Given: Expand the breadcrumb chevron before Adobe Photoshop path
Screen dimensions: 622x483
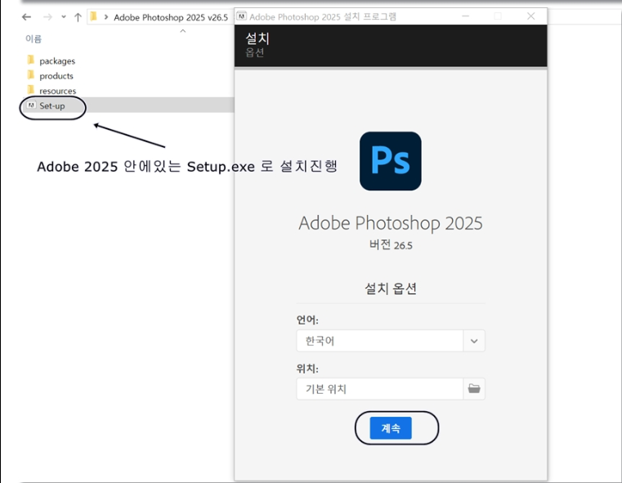Looking at the screenshot, I should click(106, 16).
